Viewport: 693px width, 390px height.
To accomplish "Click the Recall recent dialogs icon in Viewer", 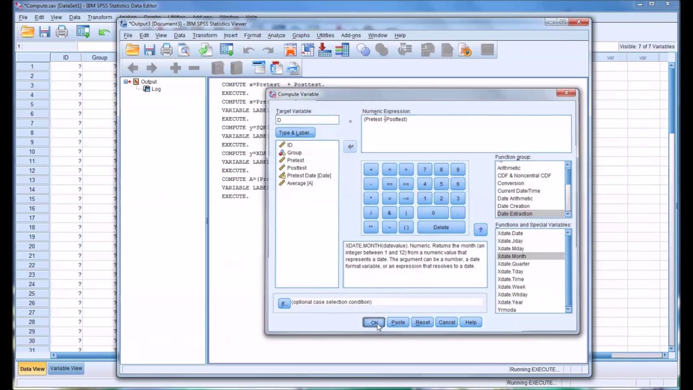I will pyautogui.click(x=226, y=50).
